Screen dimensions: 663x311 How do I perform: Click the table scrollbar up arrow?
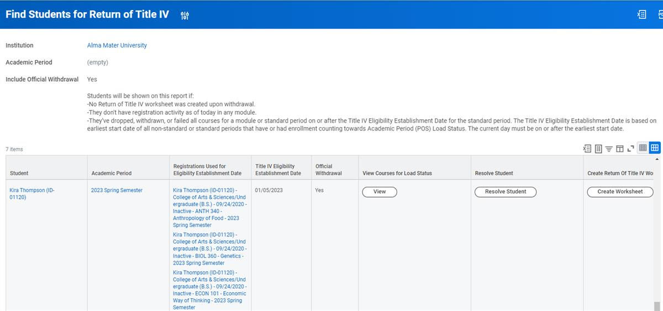coord(657,159)
